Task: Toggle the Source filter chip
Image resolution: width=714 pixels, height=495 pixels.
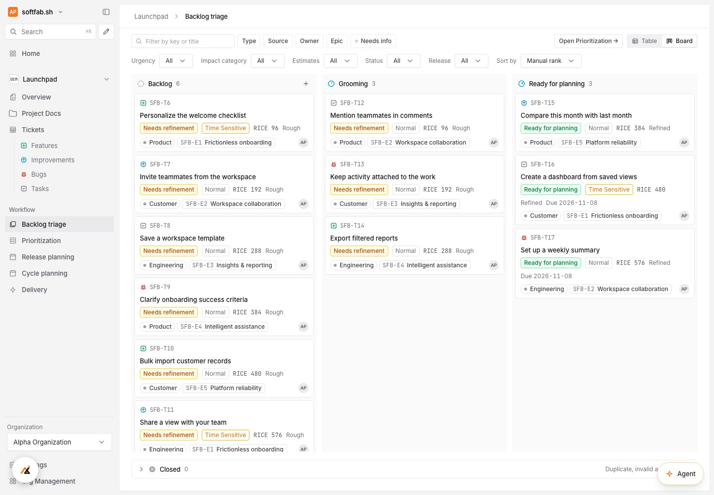Action: 278,41
